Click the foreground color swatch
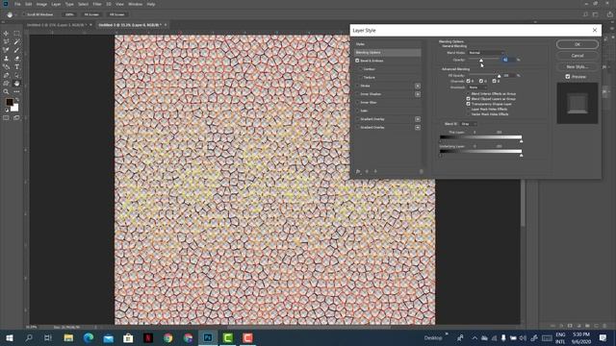Screen dimensions: 616x346 tap(9, 103)
